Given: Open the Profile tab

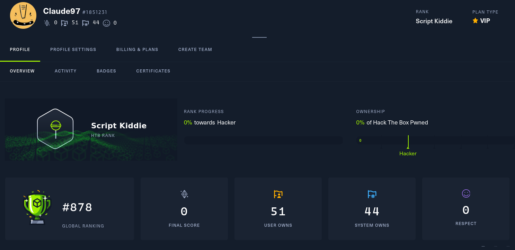Looking at the screenshot, I should (x=20, y=50).
